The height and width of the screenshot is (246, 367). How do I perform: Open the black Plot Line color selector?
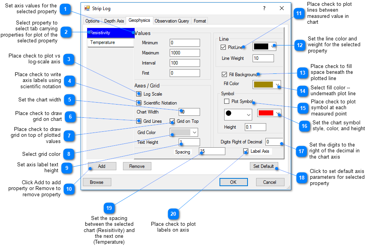pyautogui.click(x=264, y=46)
